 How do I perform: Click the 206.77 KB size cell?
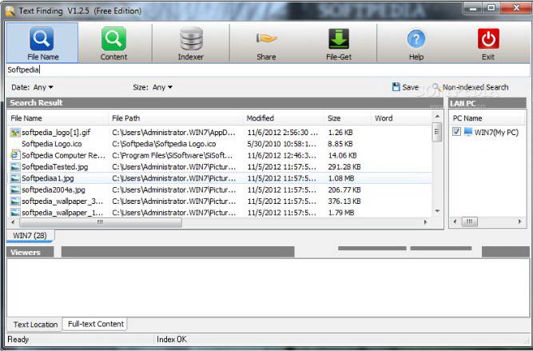click(344, 189)
